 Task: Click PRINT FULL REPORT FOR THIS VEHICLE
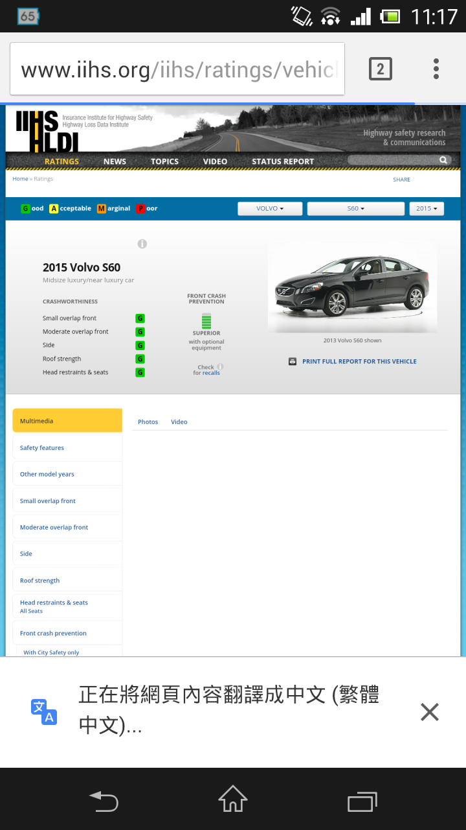pos(359,362)
